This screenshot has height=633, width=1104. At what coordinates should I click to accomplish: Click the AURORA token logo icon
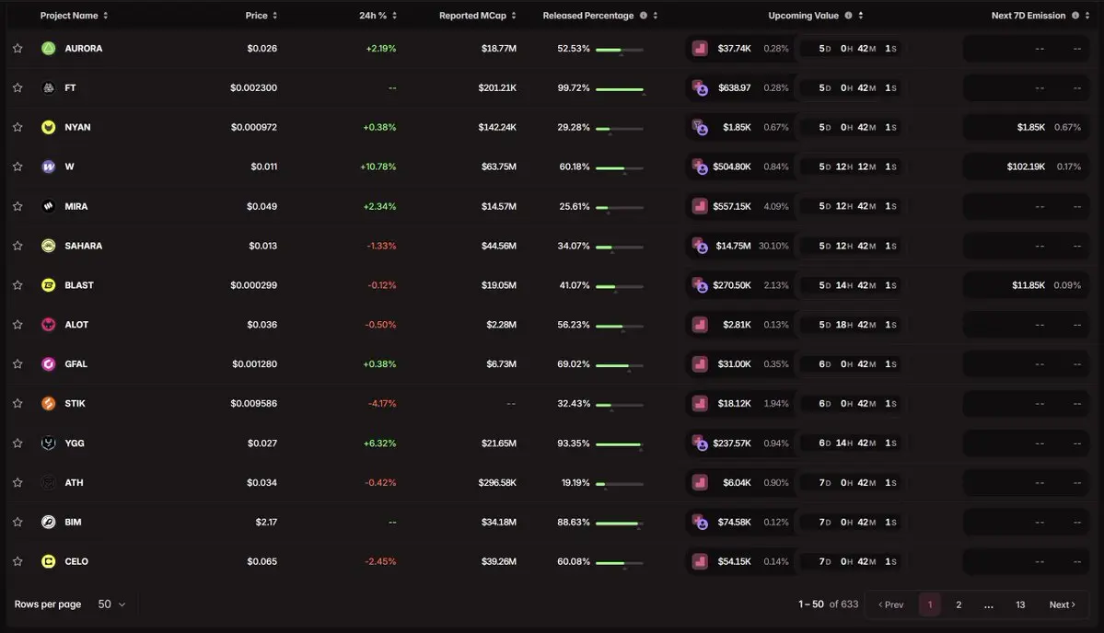click(49, 49)
